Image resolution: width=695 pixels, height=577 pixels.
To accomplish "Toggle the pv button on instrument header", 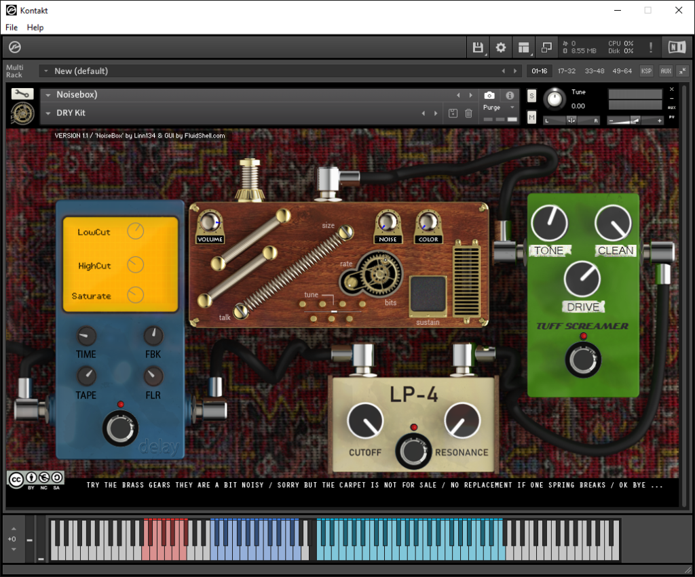I will pos(671,117).
